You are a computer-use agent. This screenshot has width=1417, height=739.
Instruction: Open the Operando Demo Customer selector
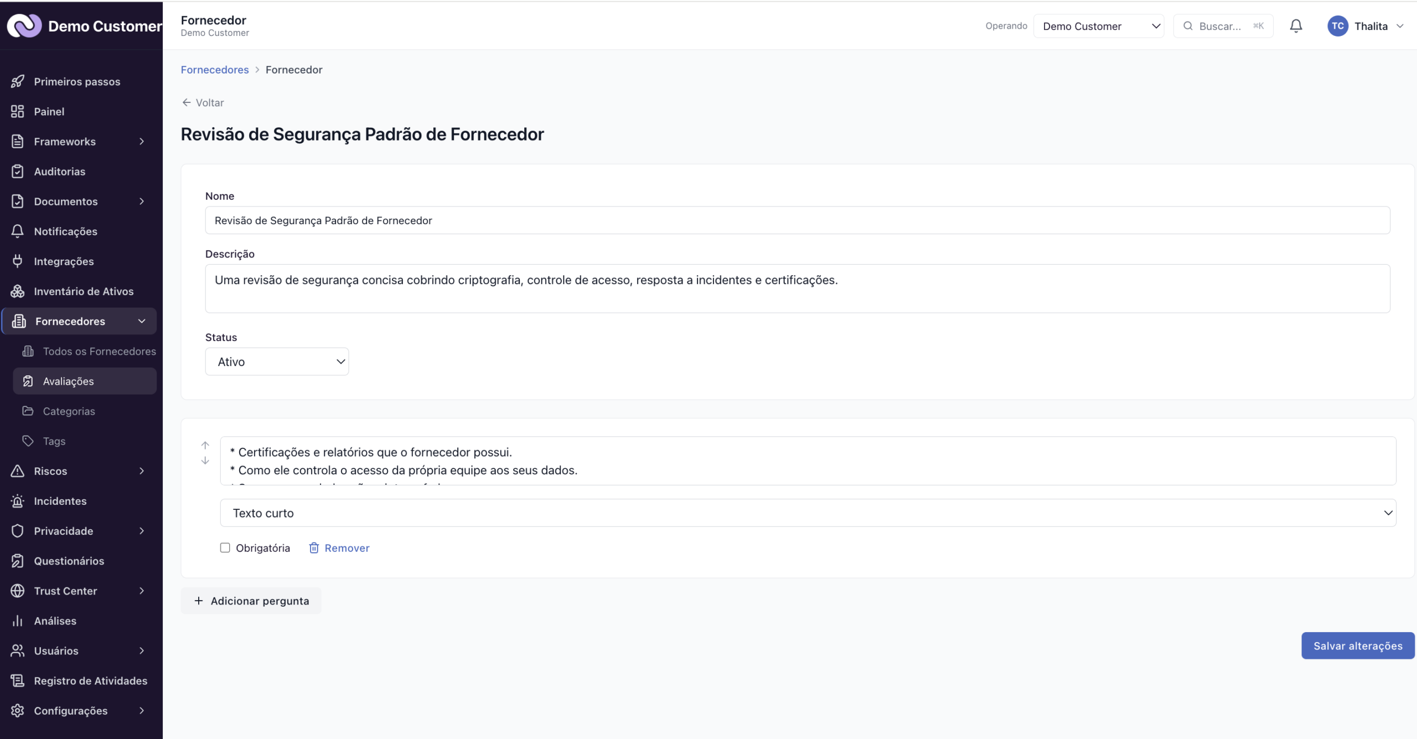pos(1098,26)
